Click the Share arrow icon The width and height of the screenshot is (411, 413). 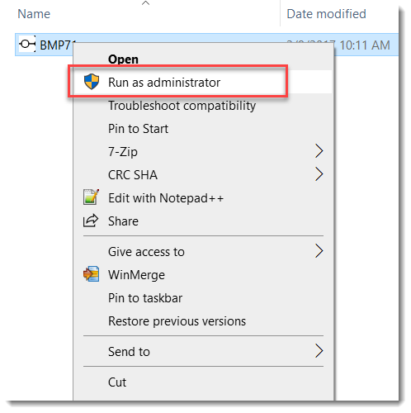[x=91, y=221]
